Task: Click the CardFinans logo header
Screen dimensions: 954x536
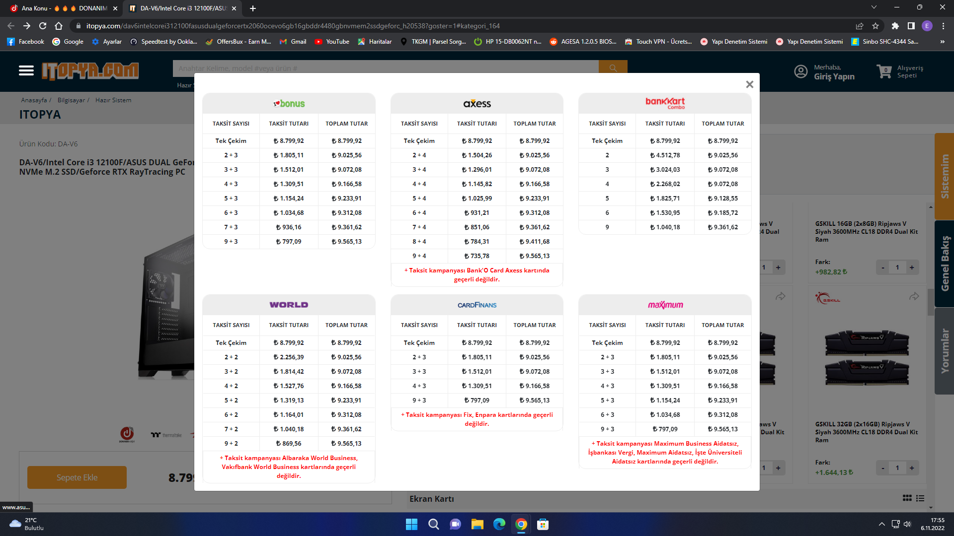Action: pyautogui.click(x=477, y=305)
